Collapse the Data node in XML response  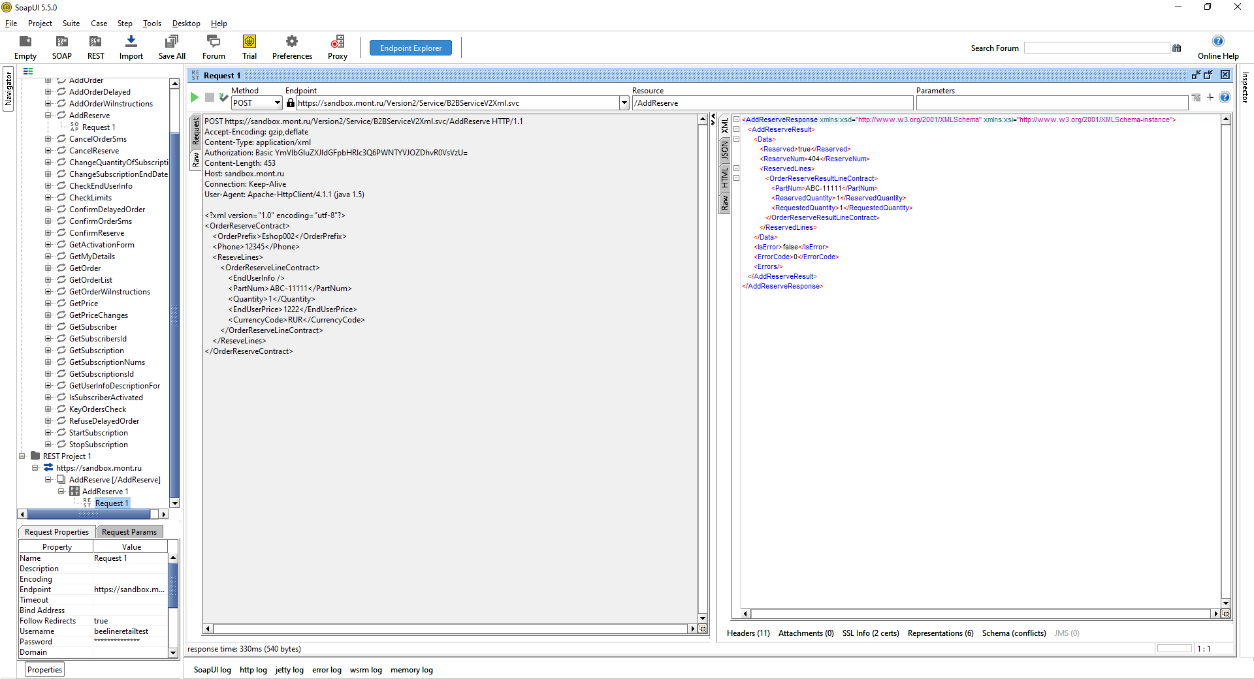pyautogui.click(x=736, y=139)
